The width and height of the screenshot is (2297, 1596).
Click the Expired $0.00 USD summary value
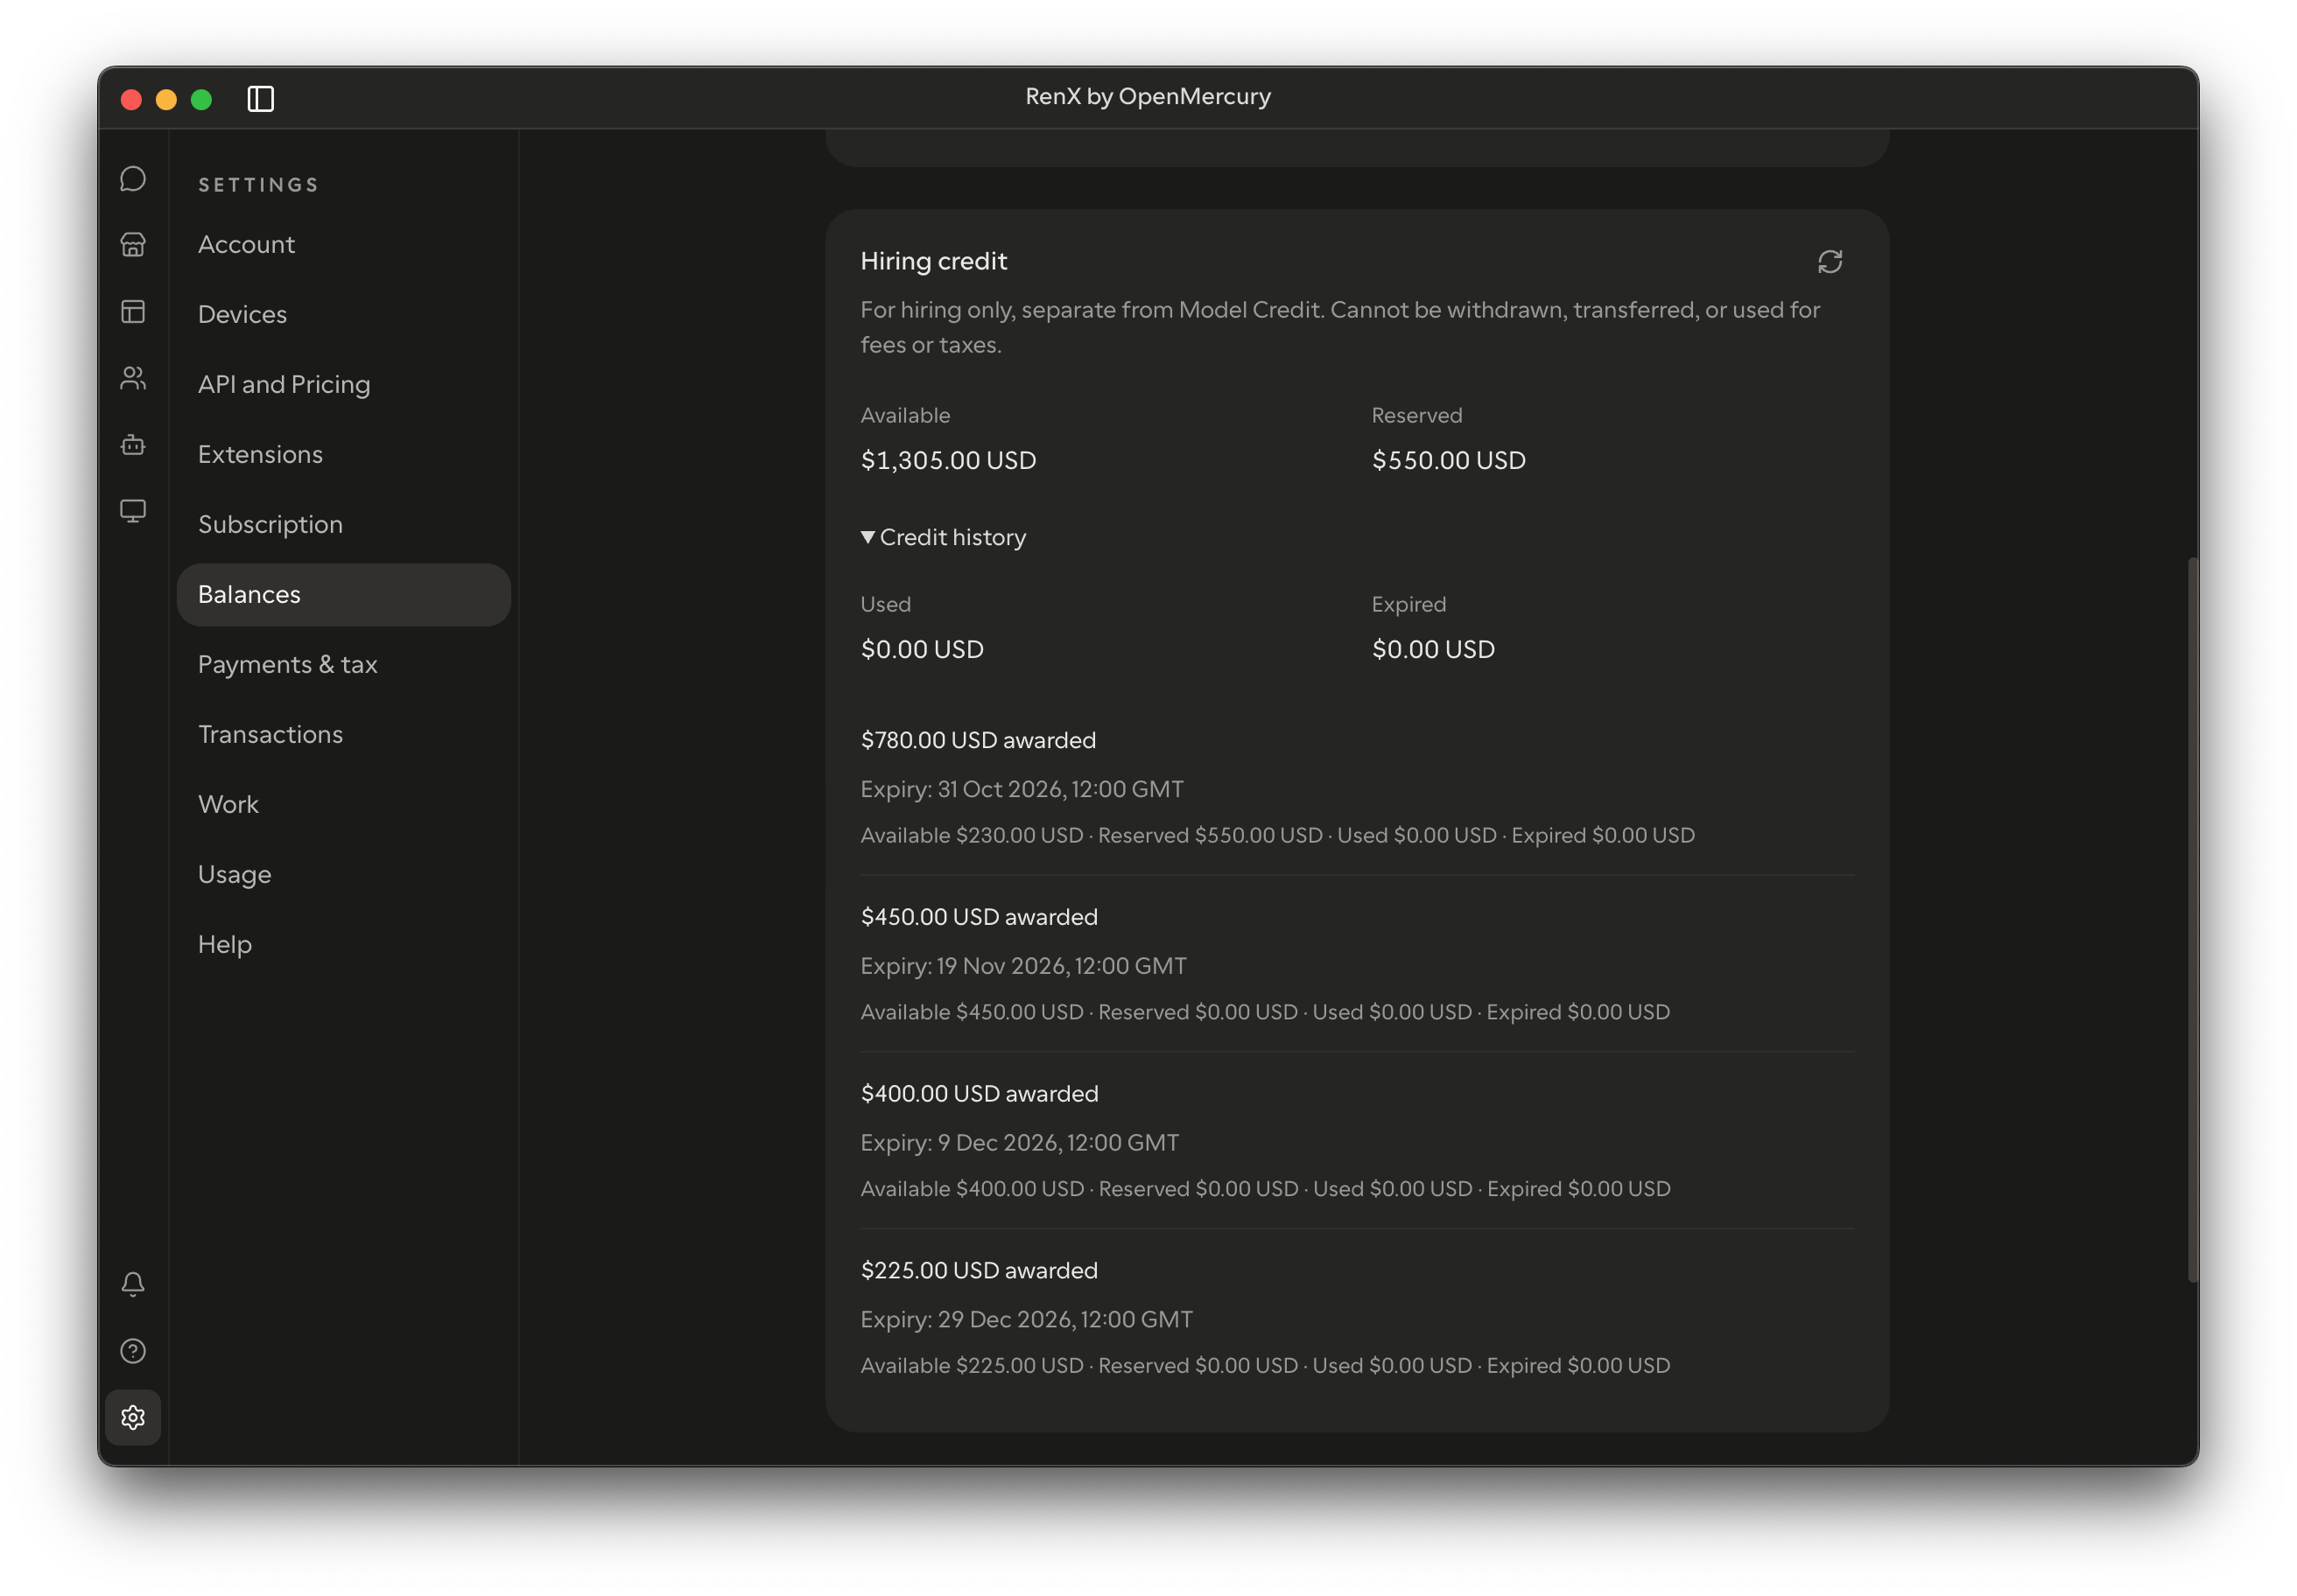tap(1433, 649)
